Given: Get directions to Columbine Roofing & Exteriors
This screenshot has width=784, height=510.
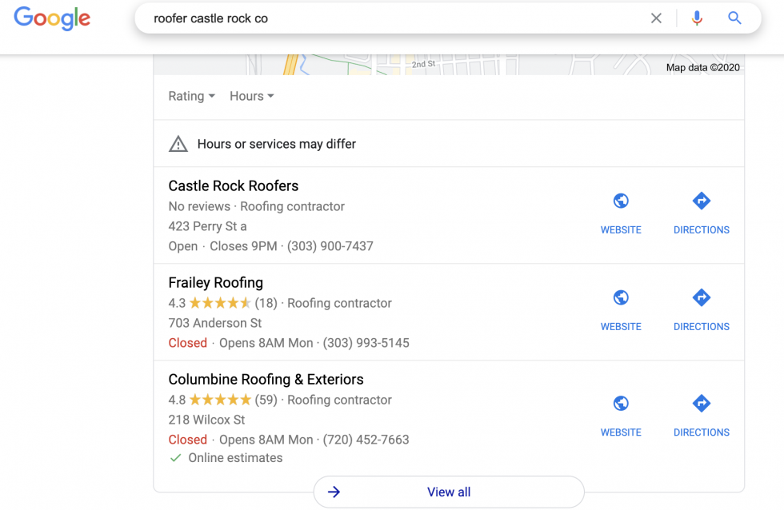Looking at the screenshot, I should click(701, 404).
